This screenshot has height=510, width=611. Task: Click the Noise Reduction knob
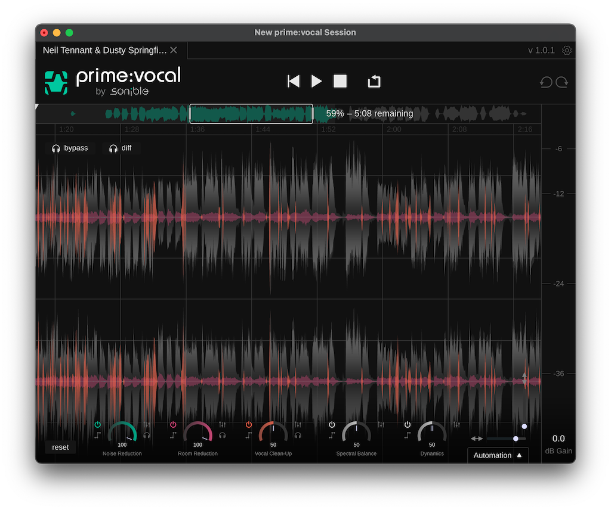(122, 433)
